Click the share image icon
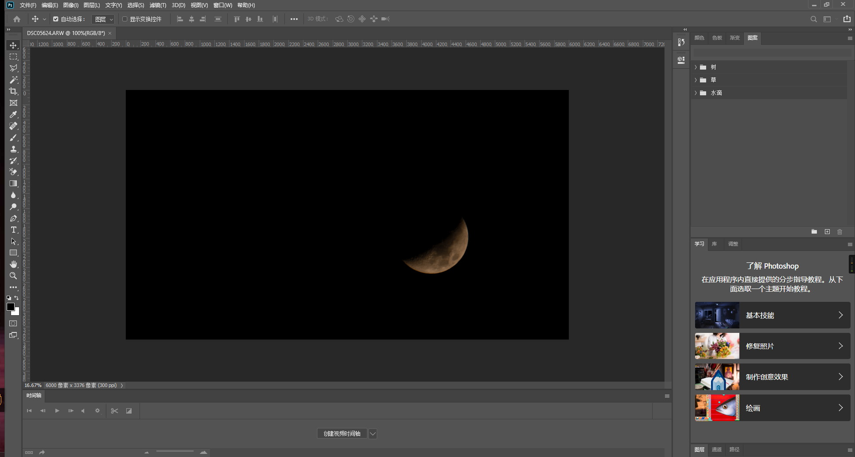 point(847,19)
